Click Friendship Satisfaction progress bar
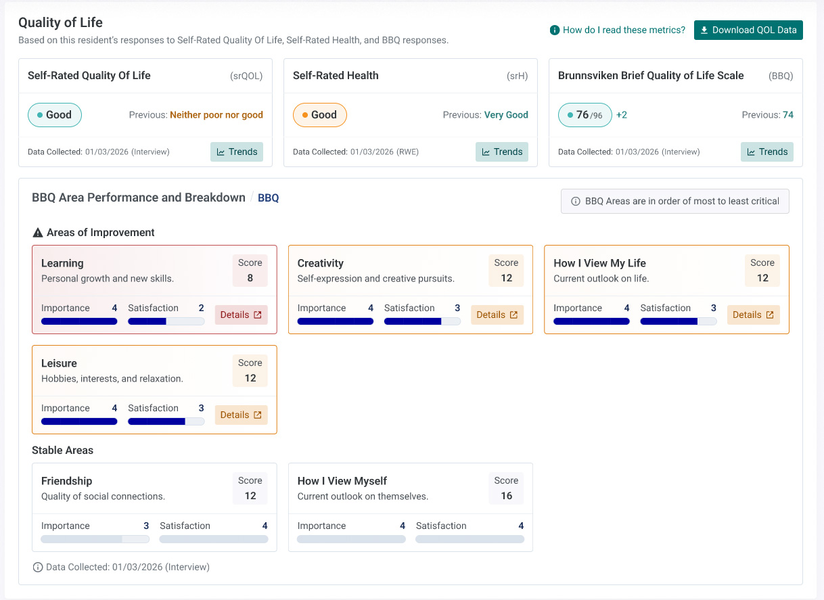 coord(214,539)
